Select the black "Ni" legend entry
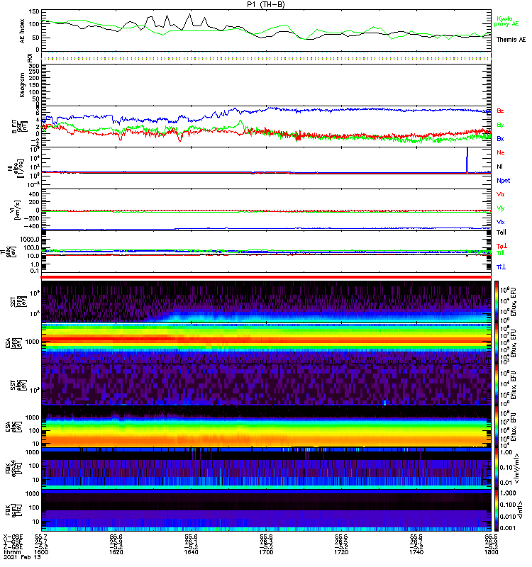The width and height of the screenshot is (532, 567). 499,167
